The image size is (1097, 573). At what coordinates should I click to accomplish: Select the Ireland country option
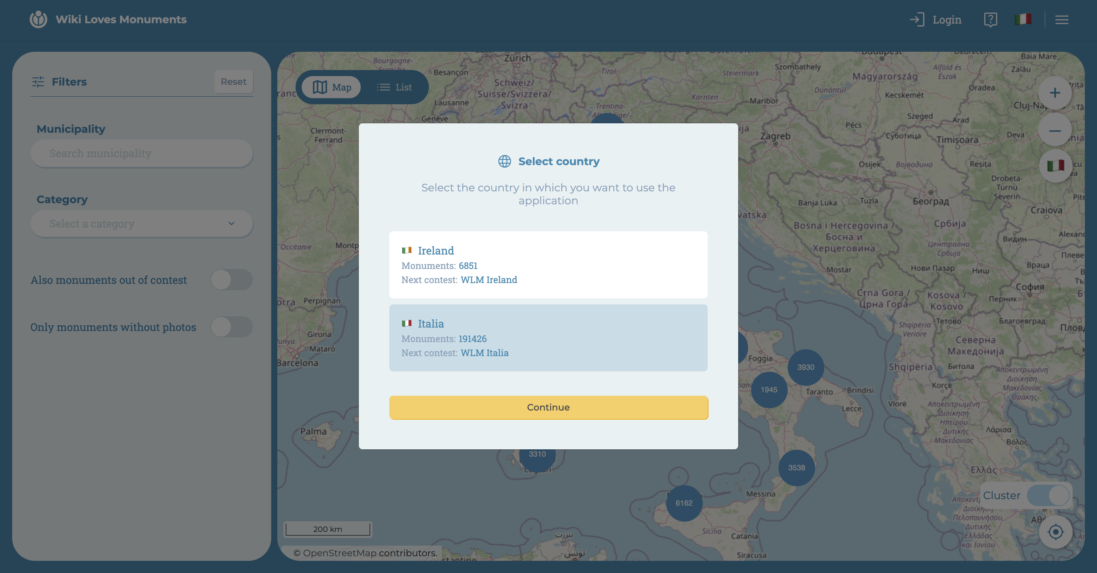coord(548,264)
